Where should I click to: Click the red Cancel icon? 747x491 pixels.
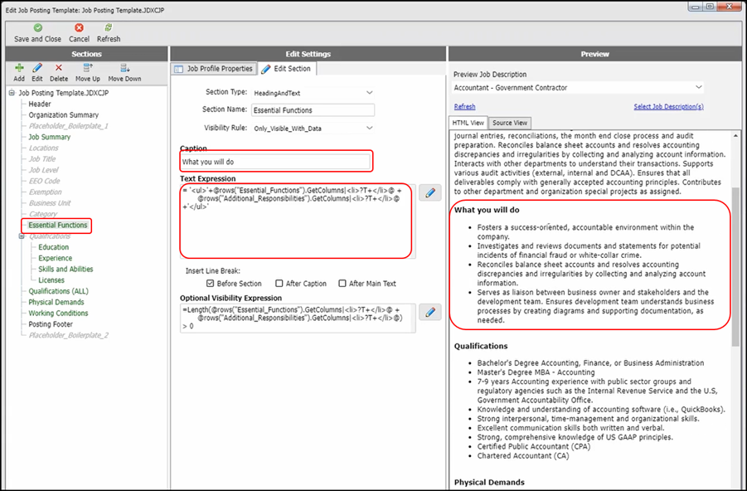point(79,27)
